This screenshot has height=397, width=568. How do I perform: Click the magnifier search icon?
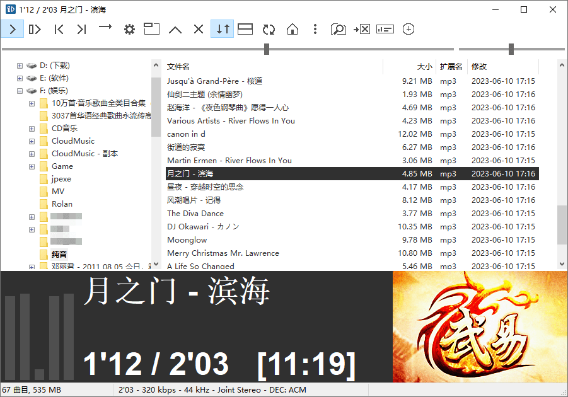click(x=339, y=29)
